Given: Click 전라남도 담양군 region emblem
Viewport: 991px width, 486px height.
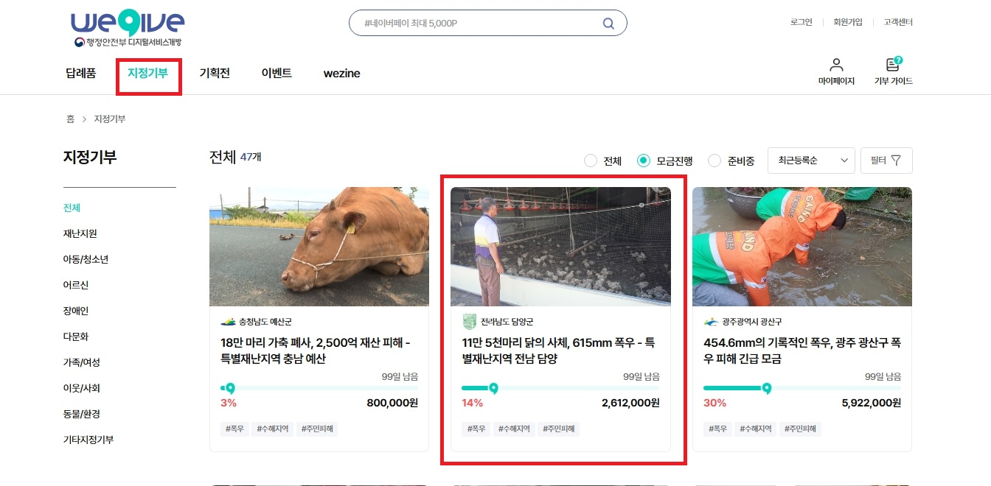Looking at the screenshot, I should tap(469, 322).
